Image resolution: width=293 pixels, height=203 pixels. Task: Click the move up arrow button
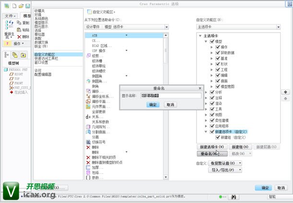(x=285, y=92)
